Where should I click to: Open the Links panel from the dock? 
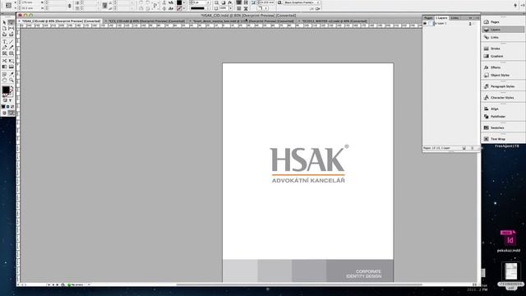(502, 37)
